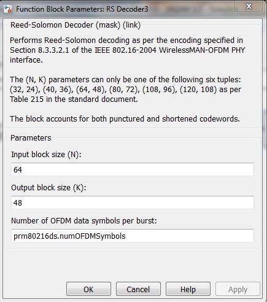The width and height of the screenshot is (267, 302).
Task: Click the Table 215 in the standard document line
Action: pyautogui.click(x=74, y=99)
